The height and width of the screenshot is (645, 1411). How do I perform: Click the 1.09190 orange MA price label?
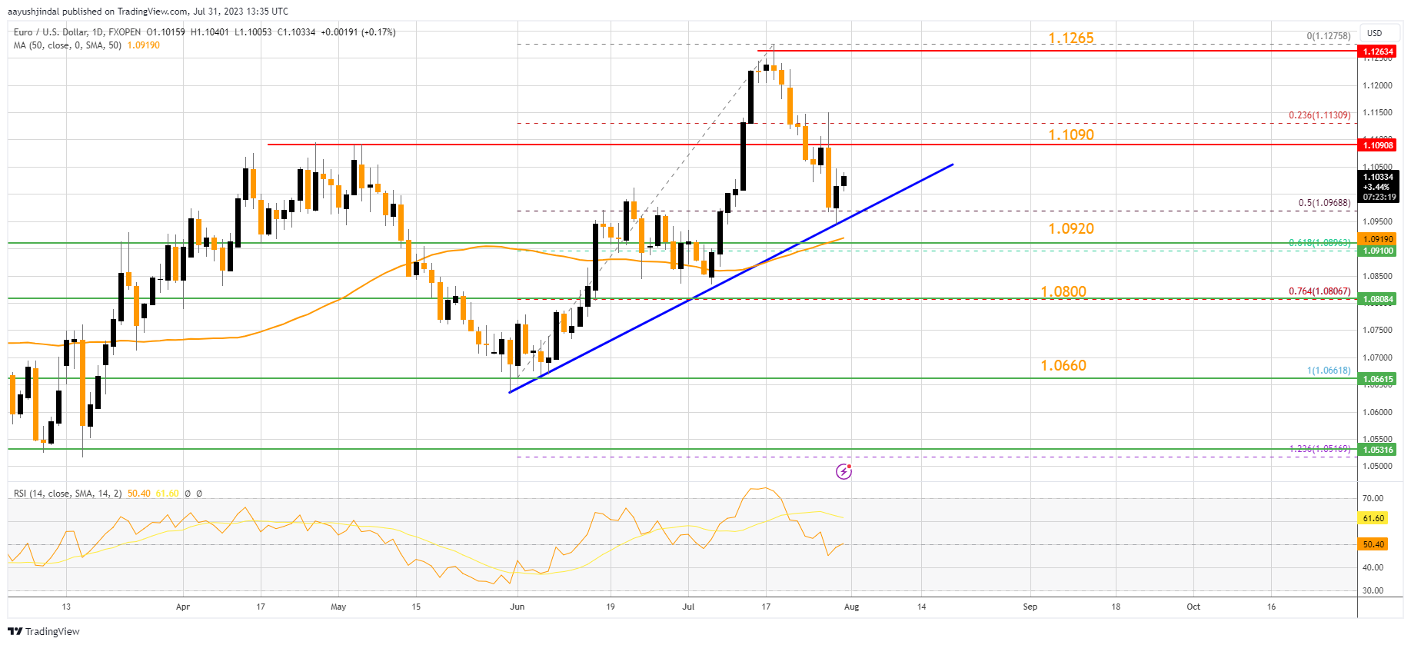pos(1378,239)
